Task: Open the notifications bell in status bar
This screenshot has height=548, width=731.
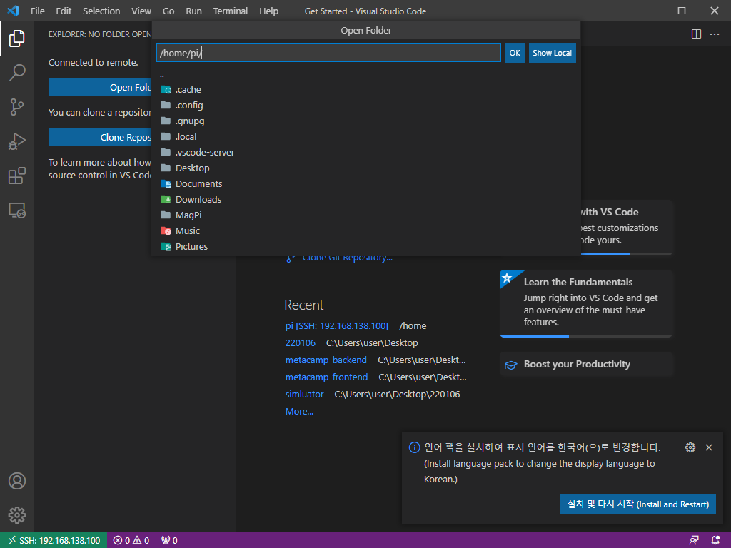Action: tap(715, 540)
